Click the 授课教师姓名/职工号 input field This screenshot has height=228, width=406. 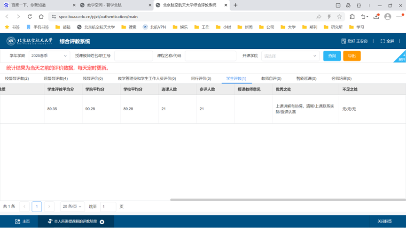(x=133, y=56)
